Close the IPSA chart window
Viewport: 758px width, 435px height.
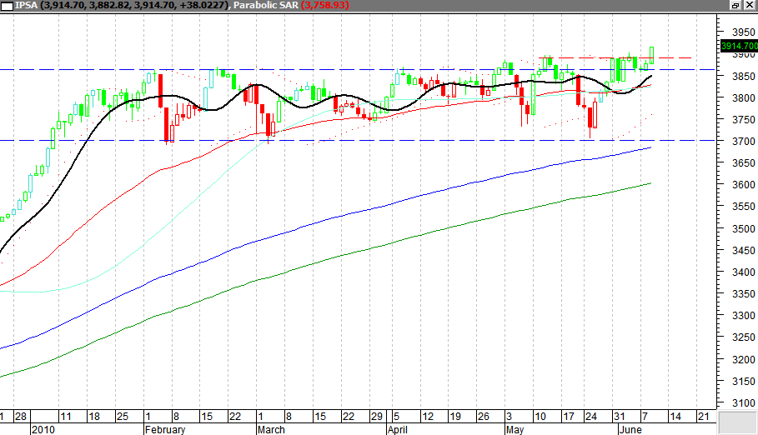pos(750,5)
